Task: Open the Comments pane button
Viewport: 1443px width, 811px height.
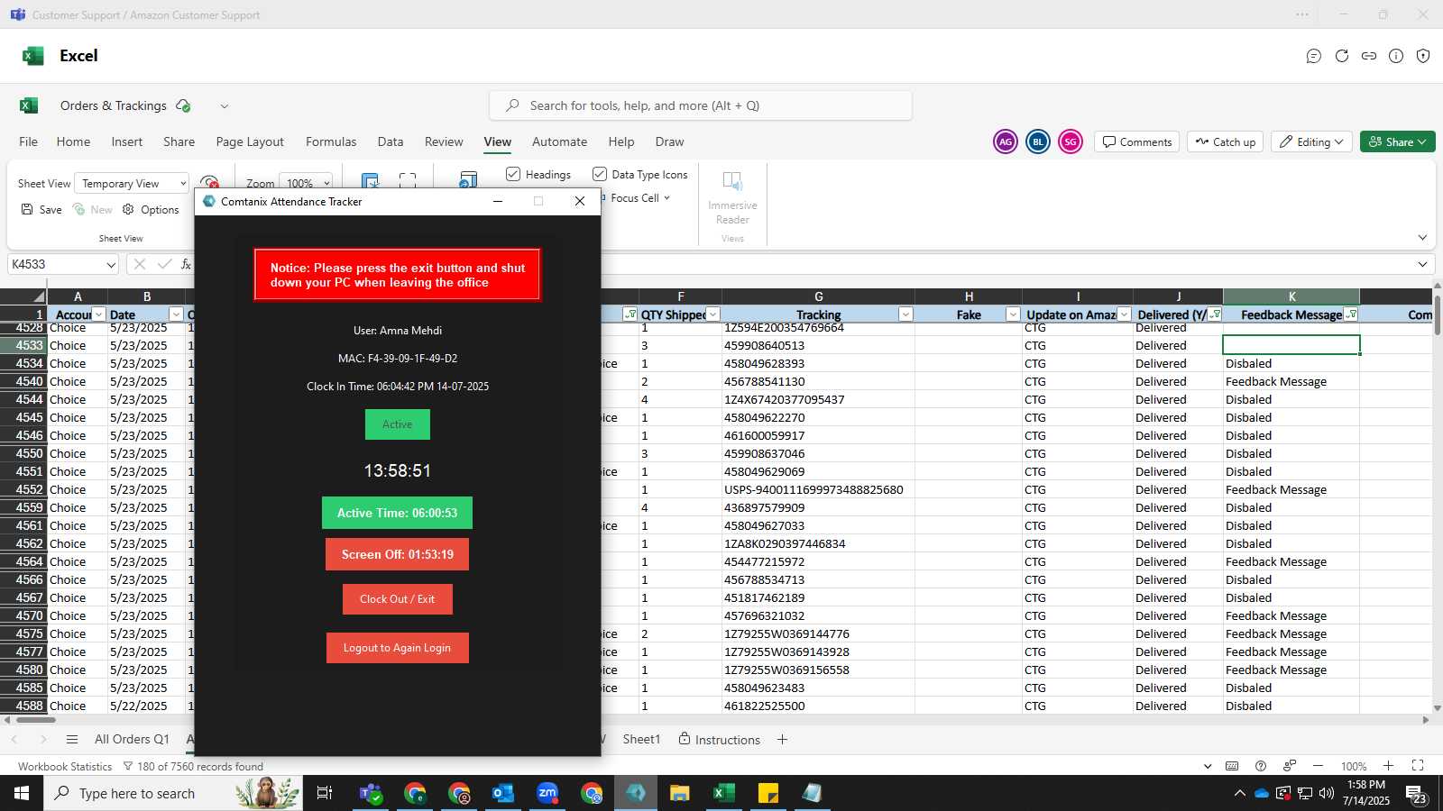Action: tap(1137, 141)
